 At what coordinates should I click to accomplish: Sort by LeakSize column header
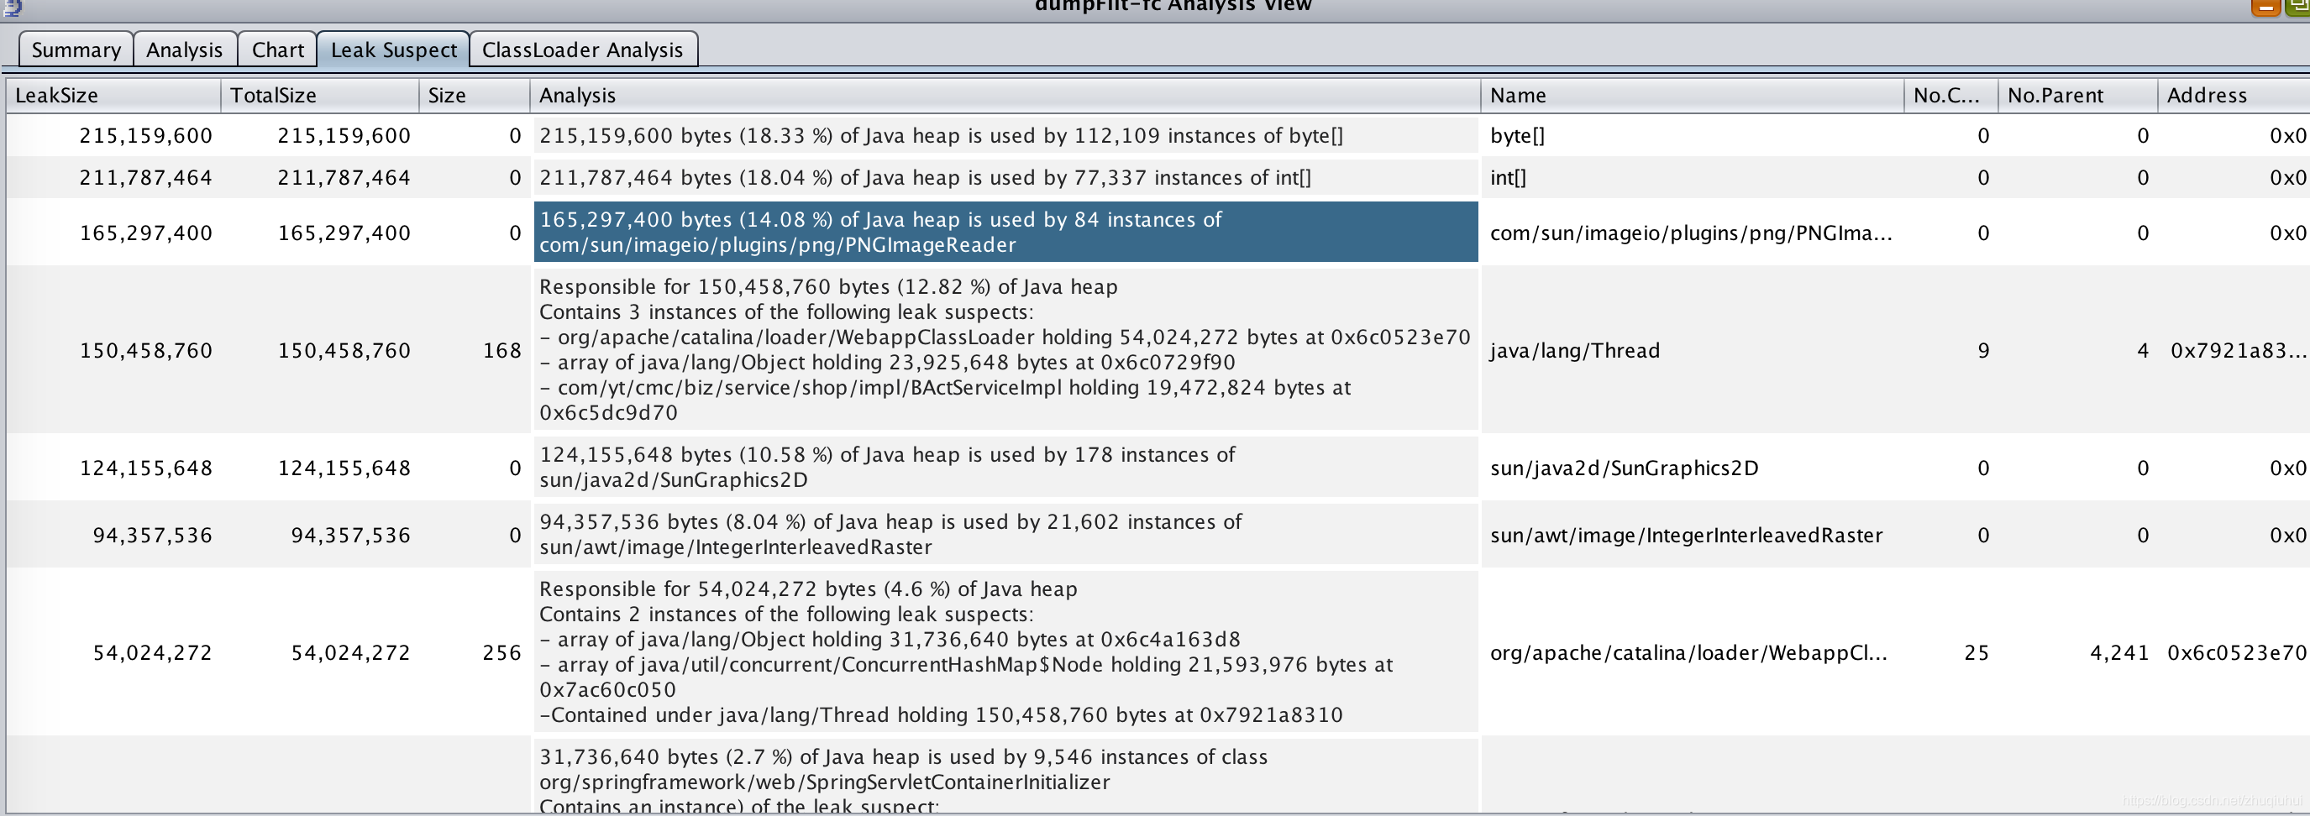(x=113, y=95)
